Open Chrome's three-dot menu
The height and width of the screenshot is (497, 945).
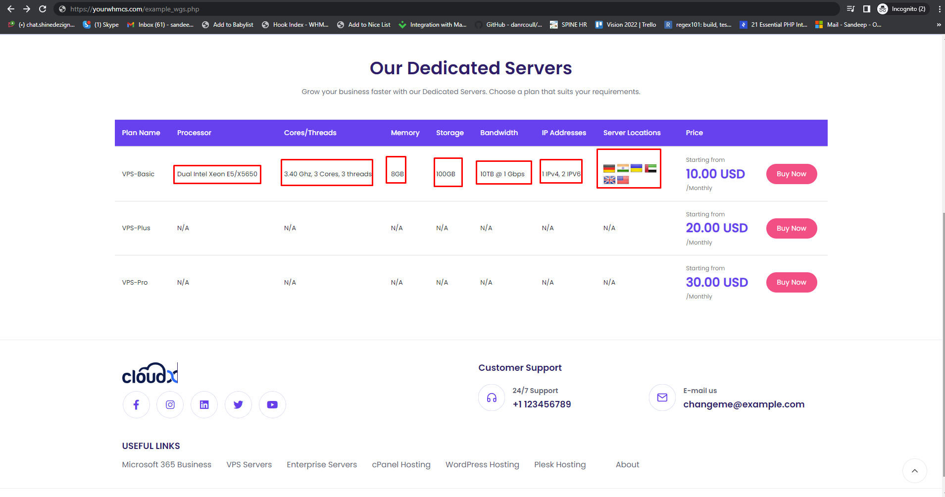coord(939,9)
